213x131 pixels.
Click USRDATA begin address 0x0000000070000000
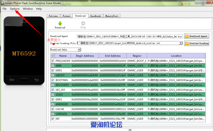[x=85, y=114]
